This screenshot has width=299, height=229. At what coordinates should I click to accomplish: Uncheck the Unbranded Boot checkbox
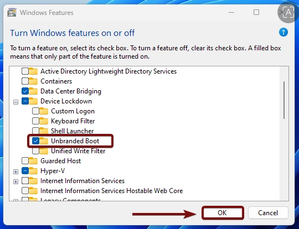35,141
